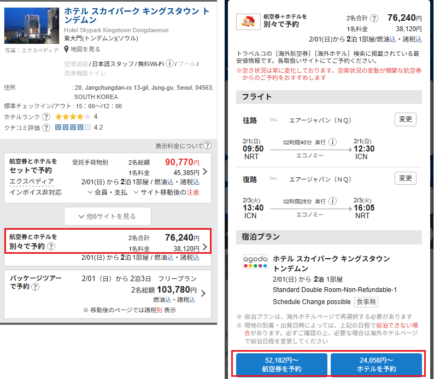Click the info icon on outbound 直行 flight
This screenshot has width=434, height=379.
[x=333, y=142]
